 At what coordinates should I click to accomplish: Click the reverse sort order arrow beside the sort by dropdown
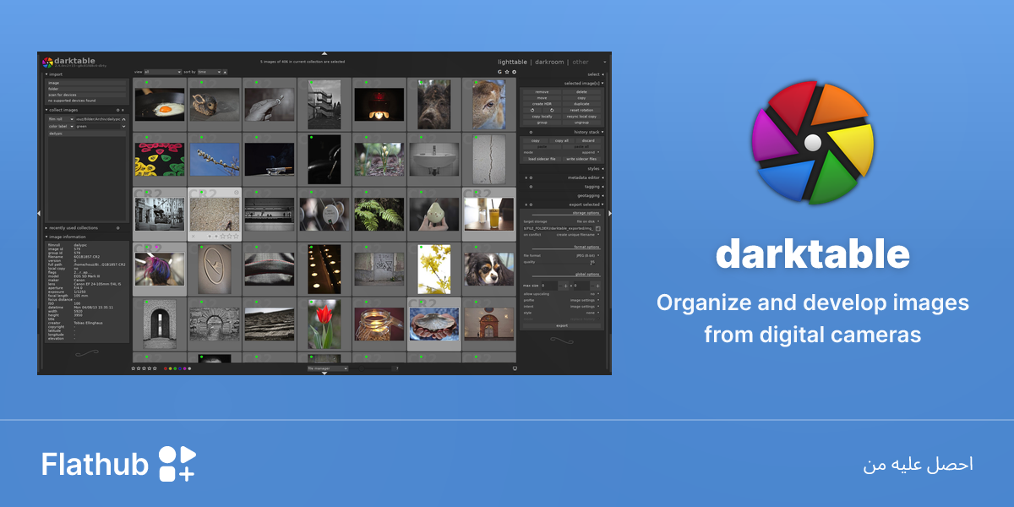(x=225, y=72)
